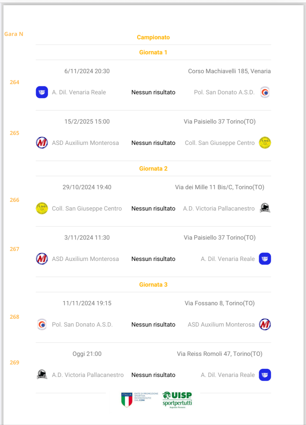Open the address Via Reiss Romoli 47
The height and width of the screenshot is (425, 306).
pos(220,354)
